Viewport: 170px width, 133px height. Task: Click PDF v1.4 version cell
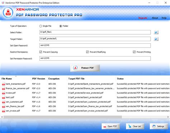click(36, 97)
